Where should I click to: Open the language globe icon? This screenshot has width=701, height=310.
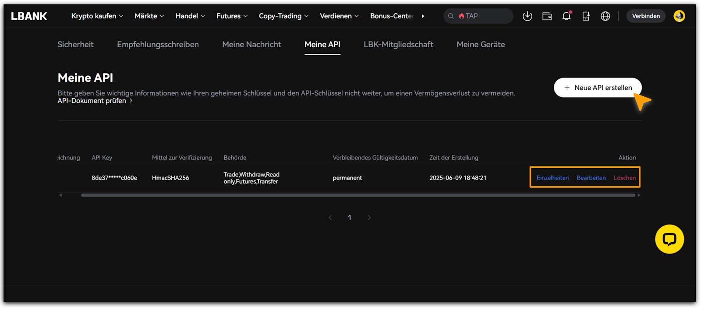click(605, 16)
